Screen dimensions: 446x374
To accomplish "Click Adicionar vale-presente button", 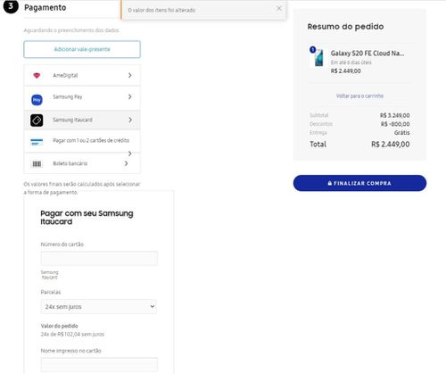I will [x=82, y=49].
